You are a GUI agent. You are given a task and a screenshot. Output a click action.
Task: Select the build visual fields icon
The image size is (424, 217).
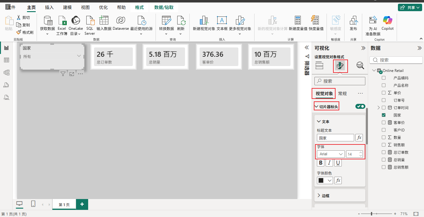(319, 65)
